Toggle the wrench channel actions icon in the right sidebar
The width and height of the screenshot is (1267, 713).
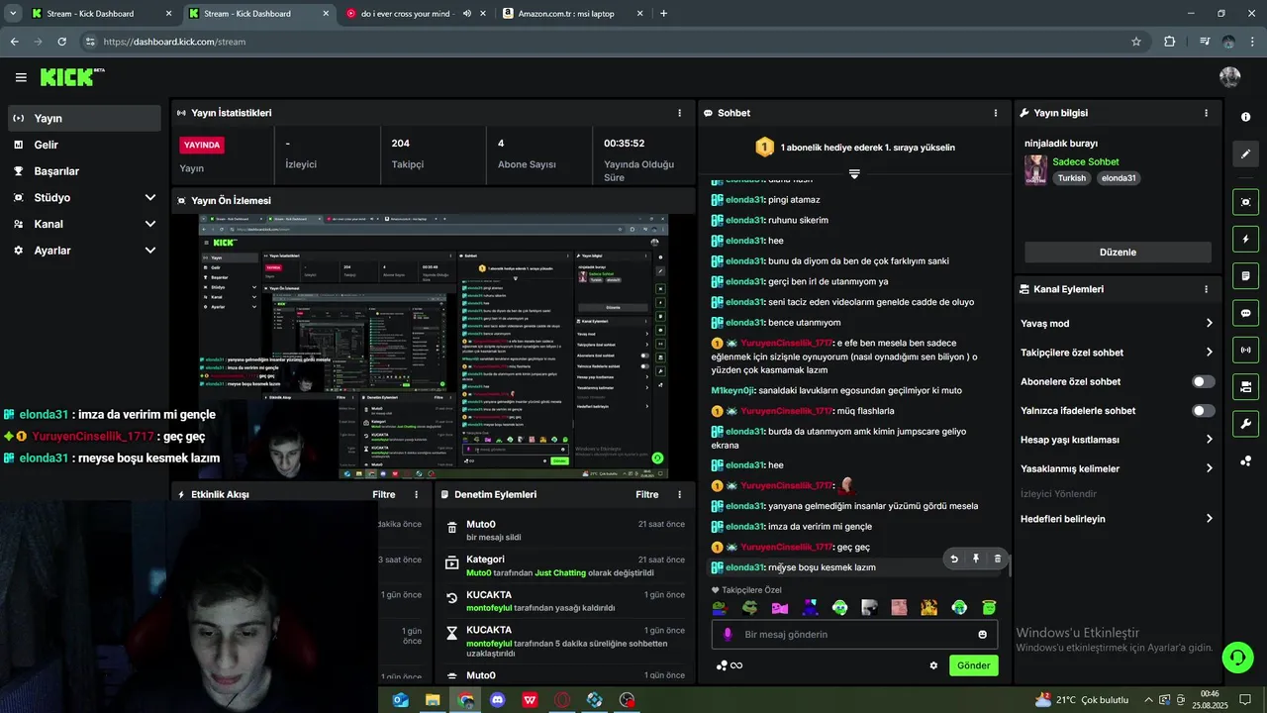(x=1245, y=424)
